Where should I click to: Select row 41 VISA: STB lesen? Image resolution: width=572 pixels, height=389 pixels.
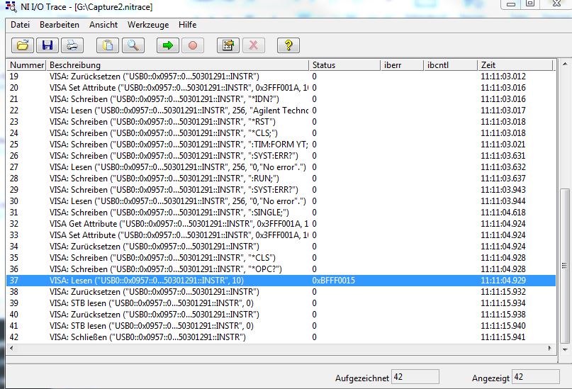click(281, 325)
